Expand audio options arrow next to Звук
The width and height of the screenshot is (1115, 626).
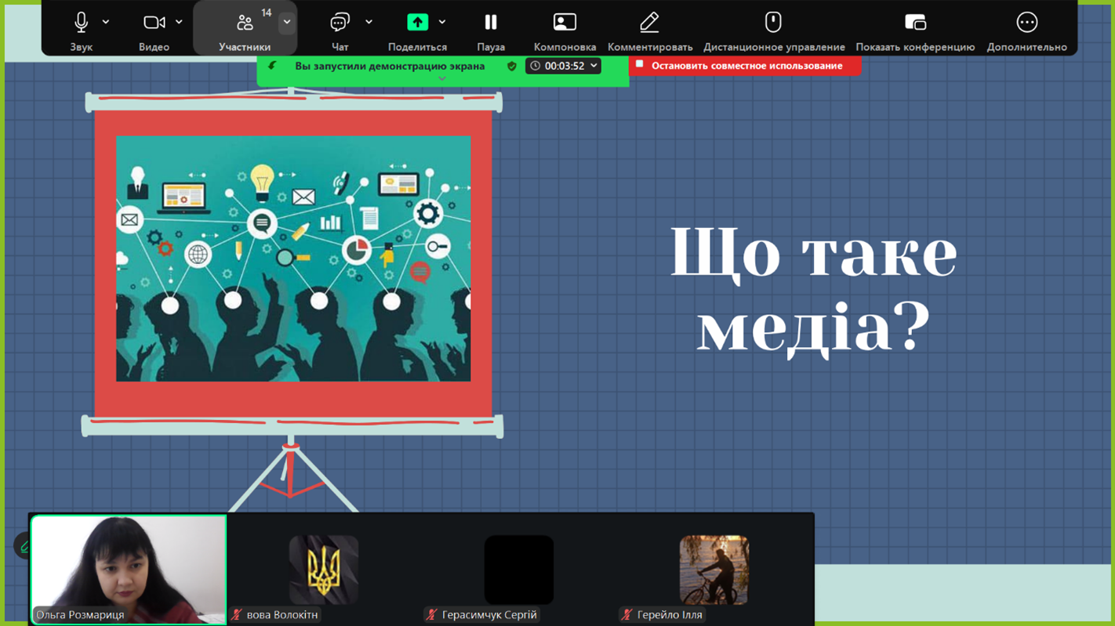(106, 23)
